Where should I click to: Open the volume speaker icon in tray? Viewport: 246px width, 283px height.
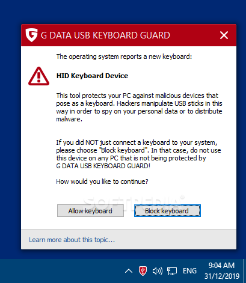point(158,271)
